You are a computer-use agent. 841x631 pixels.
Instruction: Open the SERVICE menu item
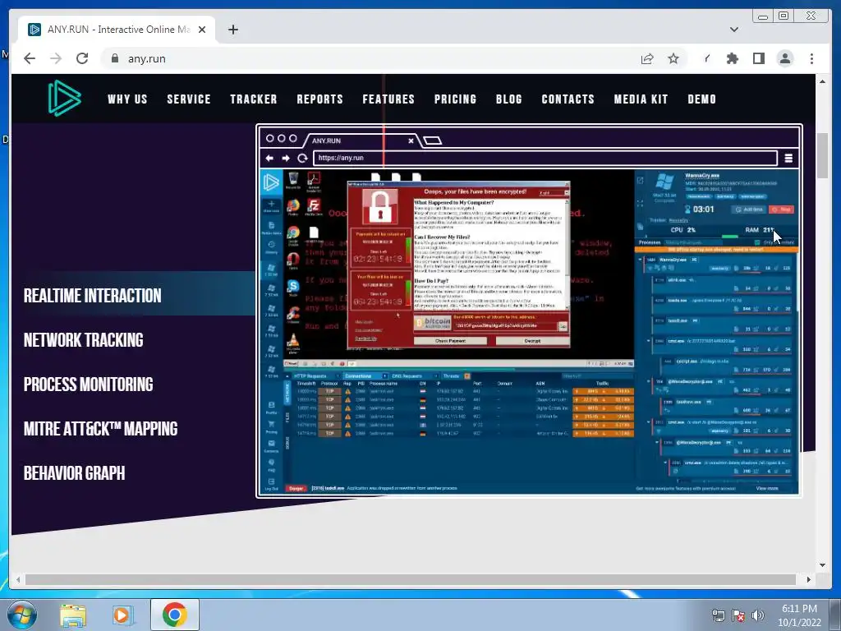coord(189,99)
